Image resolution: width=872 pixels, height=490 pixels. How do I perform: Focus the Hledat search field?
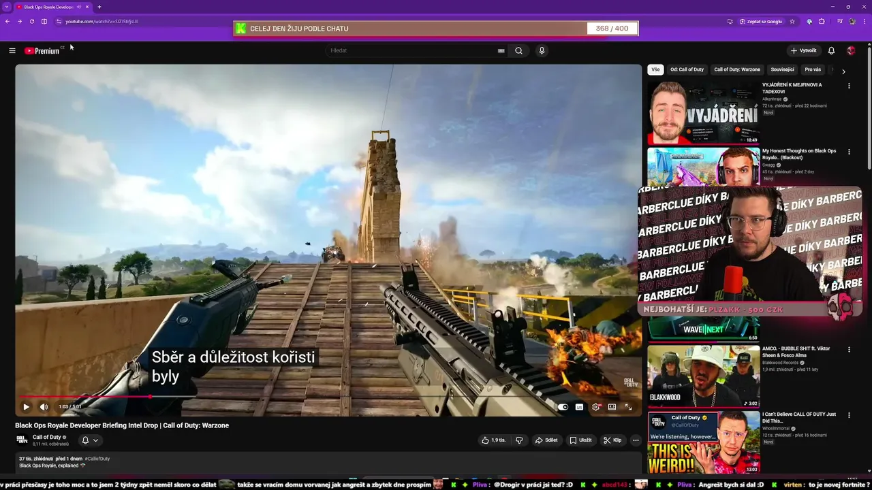click(x=412, y=50)
